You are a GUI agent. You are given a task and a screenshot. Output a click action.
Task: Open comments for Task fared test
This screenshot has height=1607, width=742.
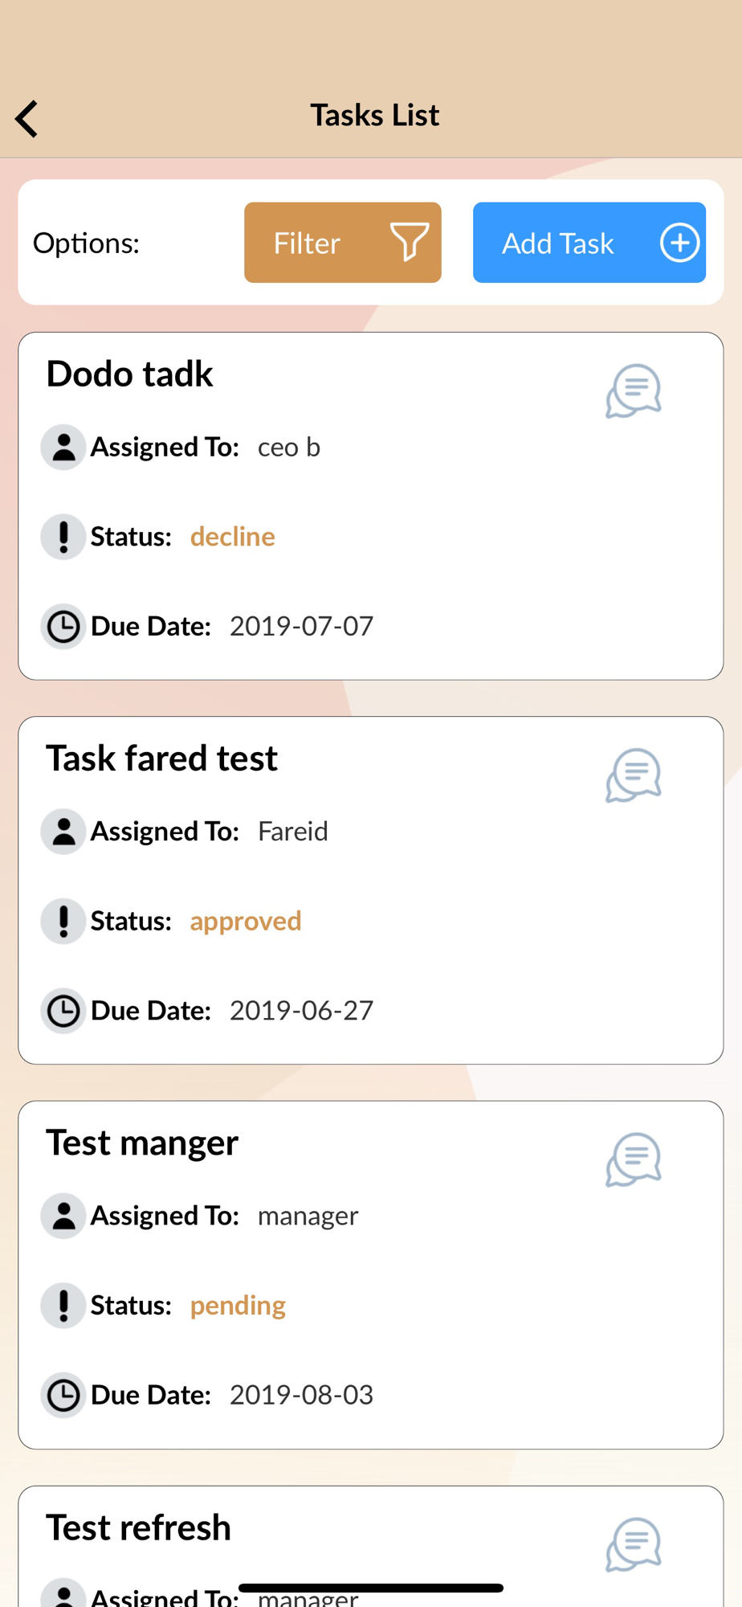(x=634, y=775)
